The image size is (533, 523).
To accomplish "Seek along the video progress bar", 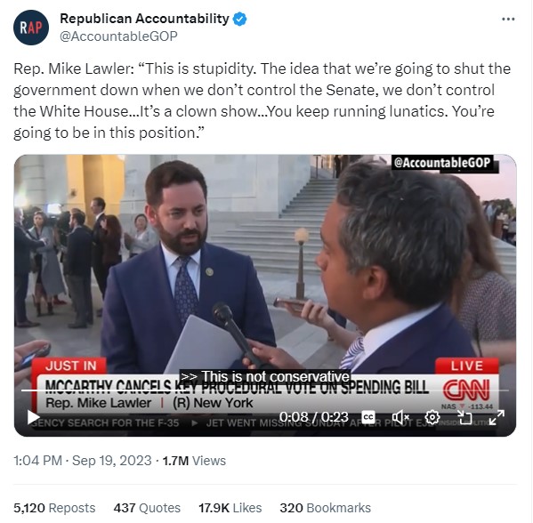I will [x=265, y=390].
